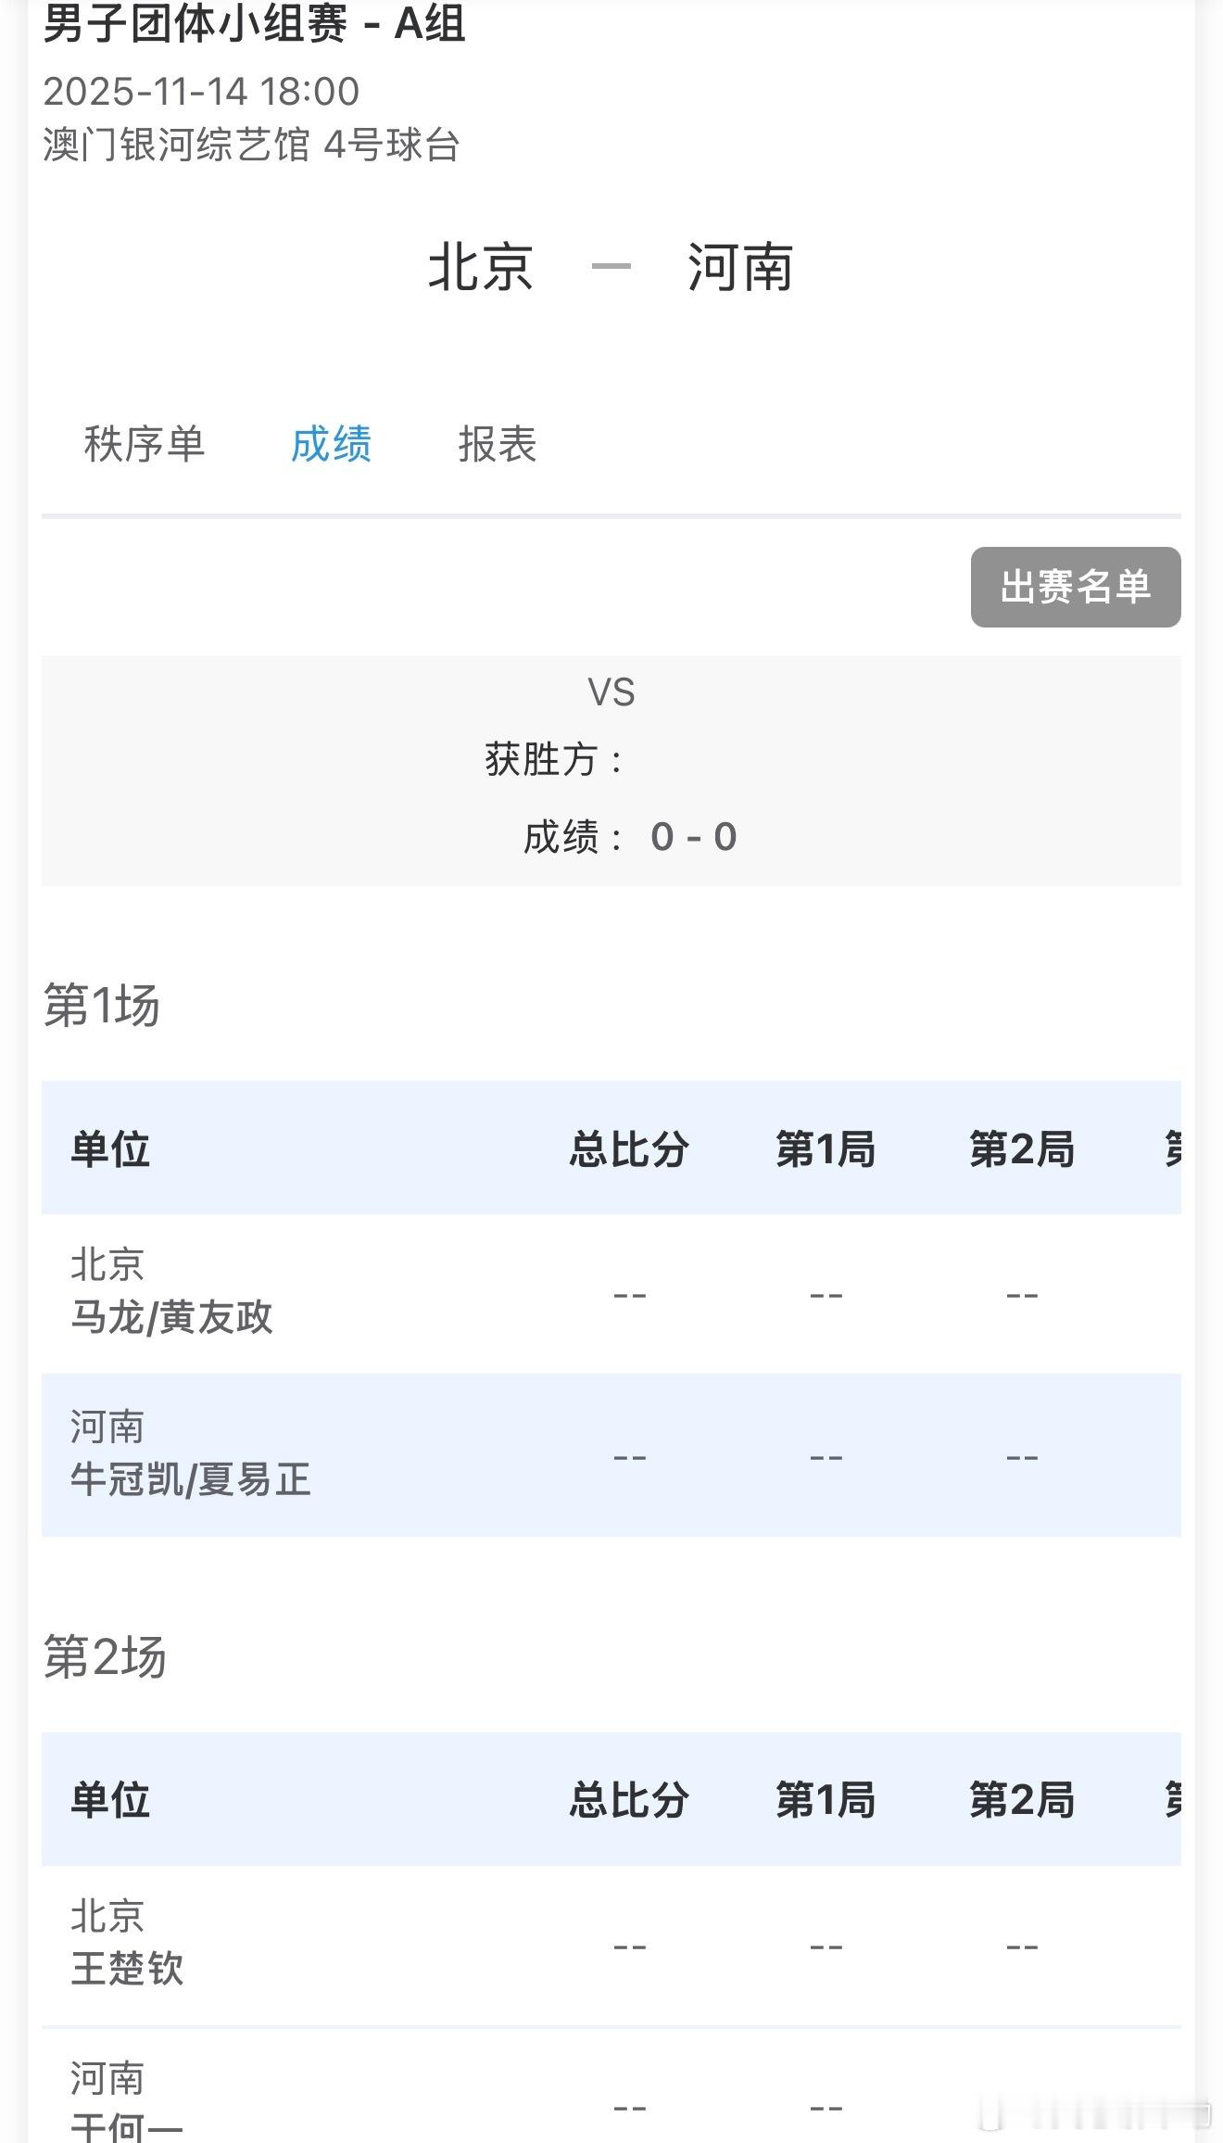This screenshot has height=2143, width=1223.
Task: Click 第2局 header in 第2场 table
Action: [x=1021, y=1800]
